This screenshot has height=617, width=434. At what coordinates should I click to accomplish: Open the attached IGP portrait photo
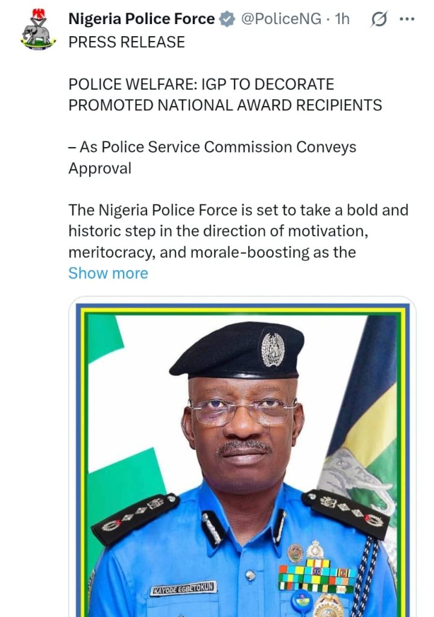pyautogui.click(x=242, y=457)
